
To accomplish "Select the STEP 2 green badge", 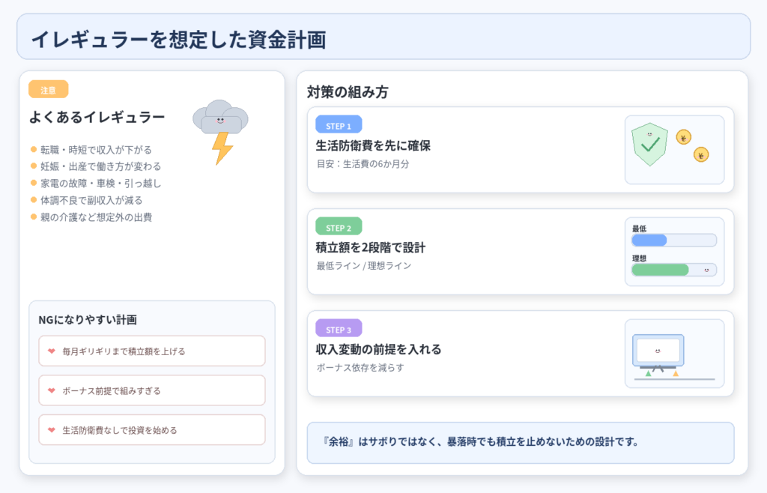I will (339, 228).
